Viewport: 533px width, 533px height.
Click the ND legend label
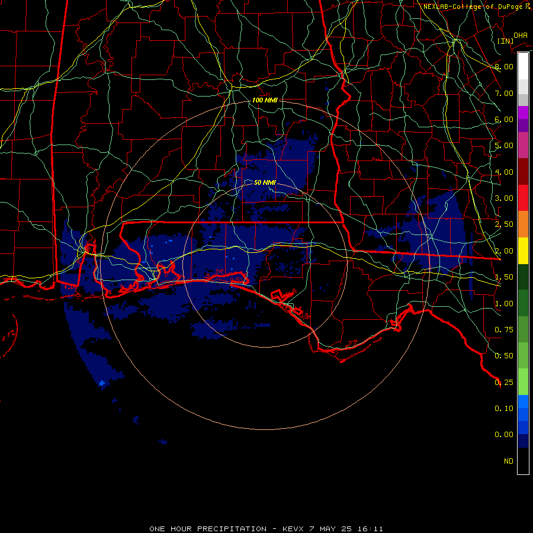click(509, 461)
